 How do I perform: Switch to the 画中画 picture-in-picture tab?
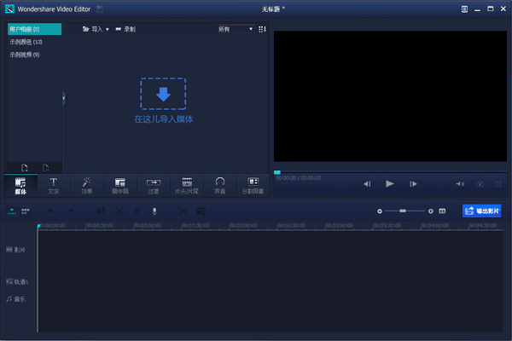click(x=119, y=186)
